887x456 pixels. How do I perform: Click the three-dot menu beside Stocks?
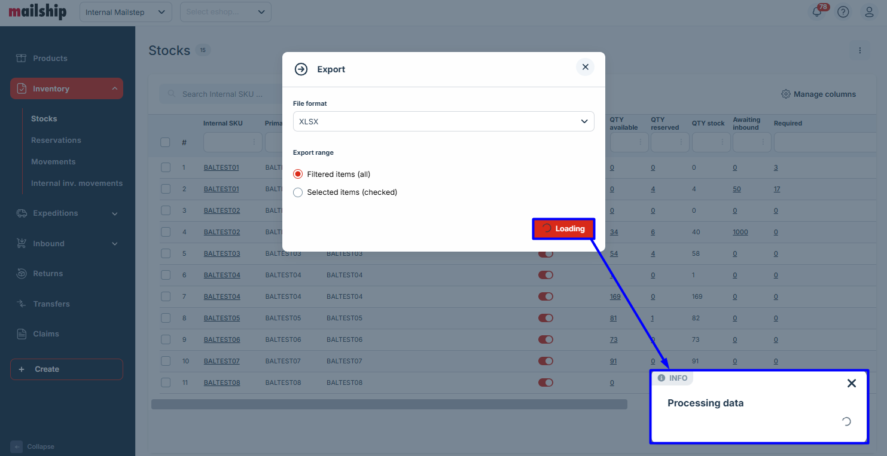coord(859,50)
